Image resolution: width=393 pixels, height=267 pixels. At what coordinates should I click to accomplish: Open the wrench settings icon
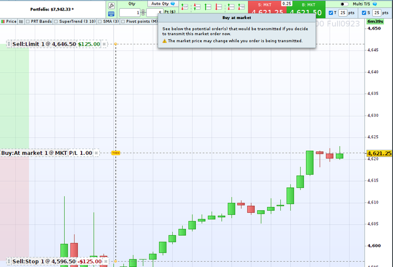[x=112, y=6]
